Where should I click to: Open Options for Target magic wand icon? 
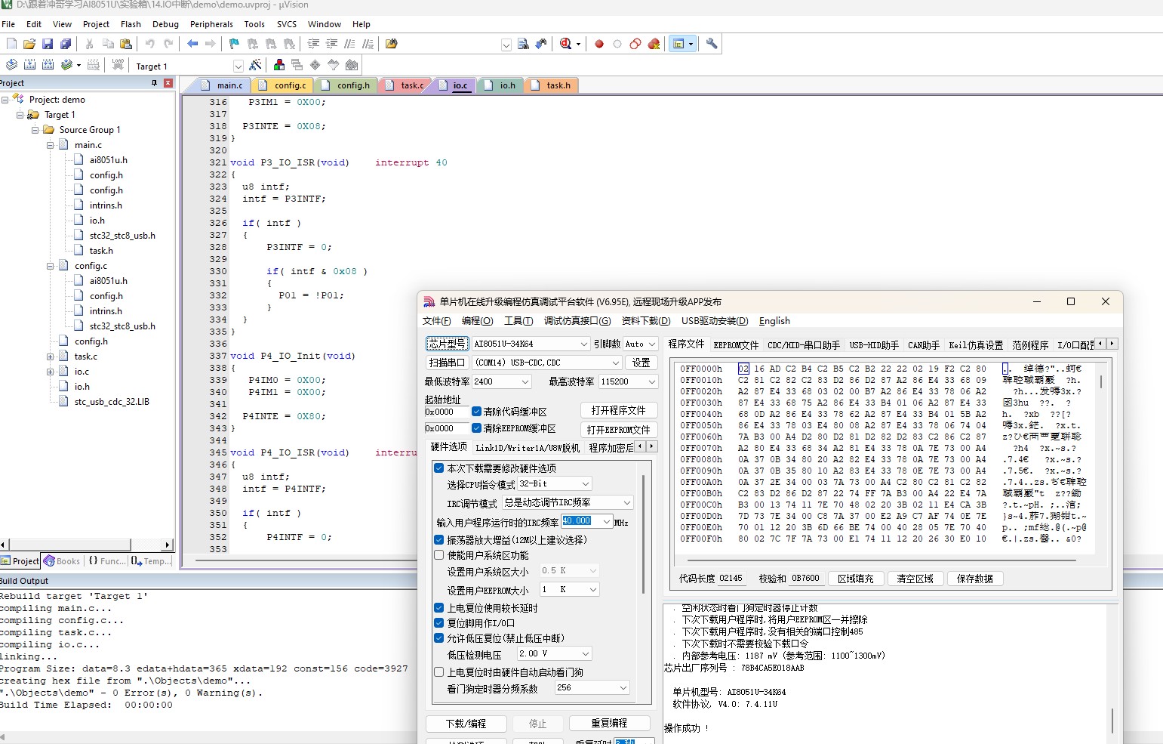click(255, 65)
